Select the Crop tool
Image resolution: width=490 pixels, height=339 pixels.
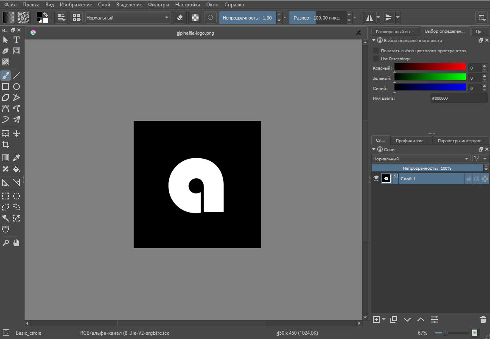6,144
